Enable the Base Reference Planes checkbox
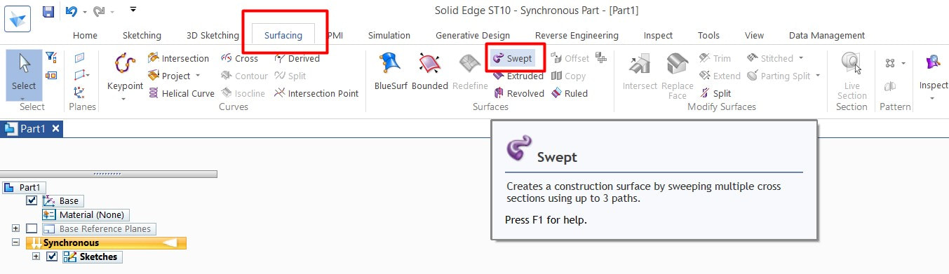This screenshot has height=274, width=949. click(x=32, y=228)
